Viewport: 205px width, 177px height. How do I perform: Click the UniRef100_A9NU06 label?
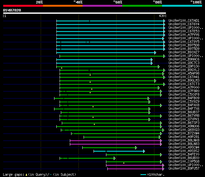[184, 126]
